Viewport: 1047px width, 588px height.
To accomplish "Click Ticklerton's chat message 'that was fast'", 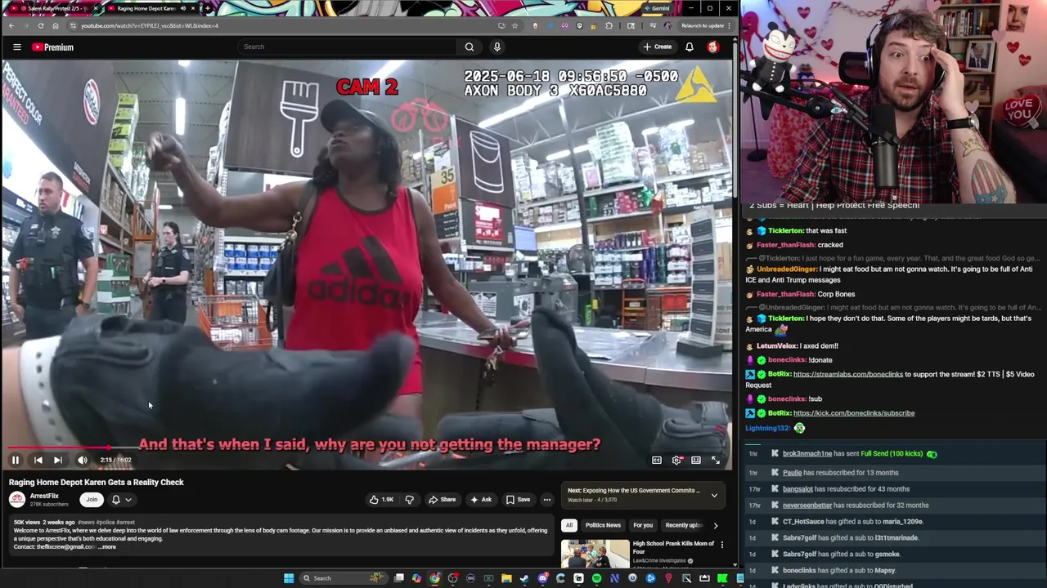I will (x=826, y=231).
